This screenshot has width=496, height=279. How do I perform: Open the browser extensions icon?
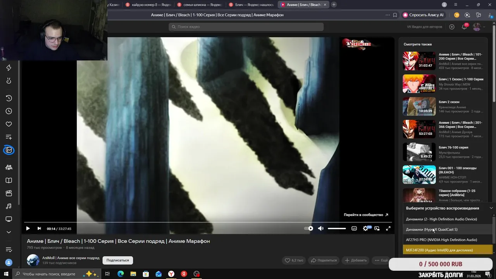pyautogui.click(x=479, y=15)
